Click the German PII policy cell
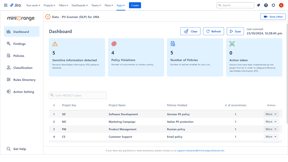 pyautogui.click(x=178, y=114)
